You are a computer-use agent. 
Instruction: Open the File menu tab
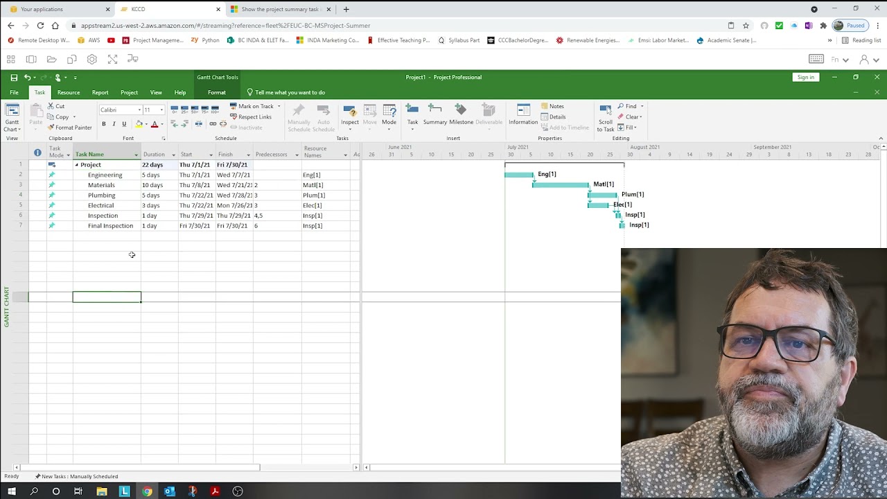coord(14,92)
